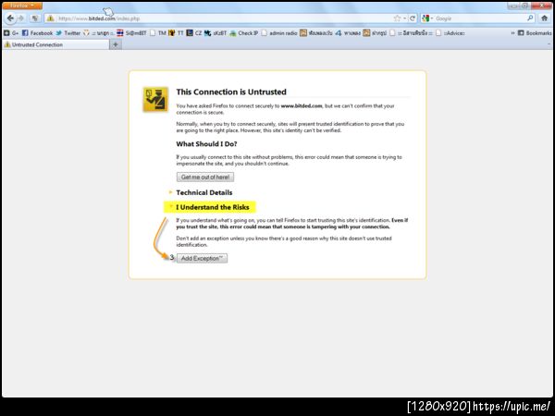Open the dropdown arrow beside the bookmark star
Image resolution: width=555 pixels, height=416 pixels.
point(404,18)
